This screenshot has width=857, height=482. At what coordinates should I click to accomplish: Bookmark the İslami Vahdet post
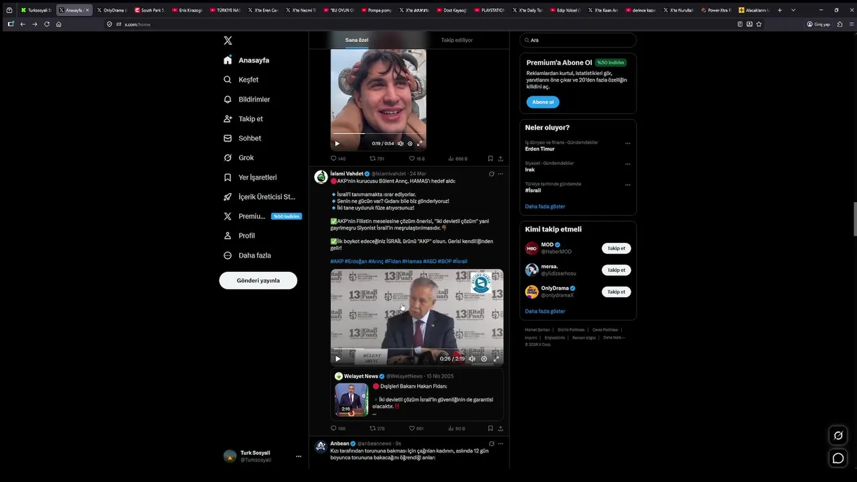tap(490, 428)
